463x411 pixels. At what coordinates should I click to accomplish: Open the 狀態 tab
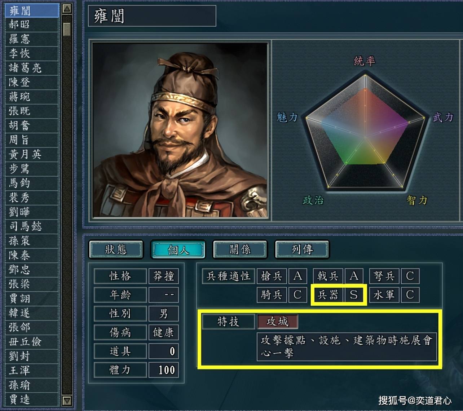pos(116,249)
